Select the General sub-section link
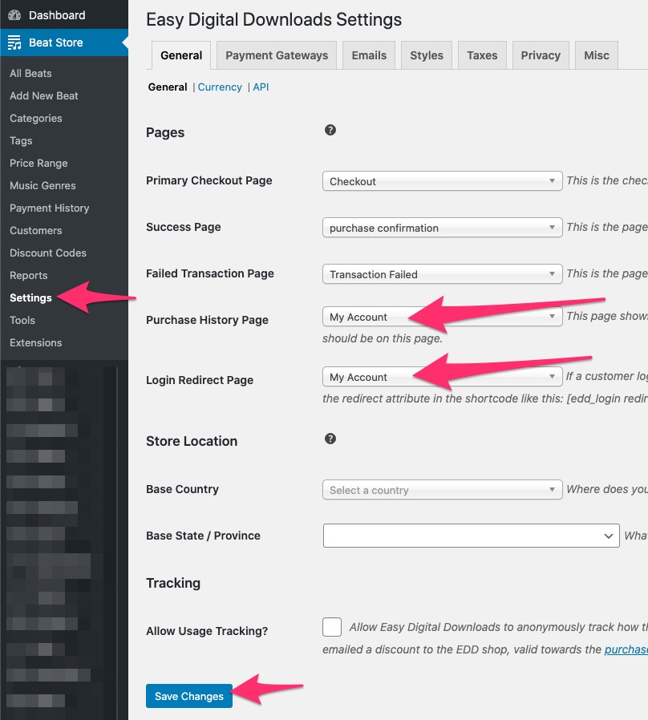Image resolution: width=648 pixels, height=720 pixels. point(167,87)
